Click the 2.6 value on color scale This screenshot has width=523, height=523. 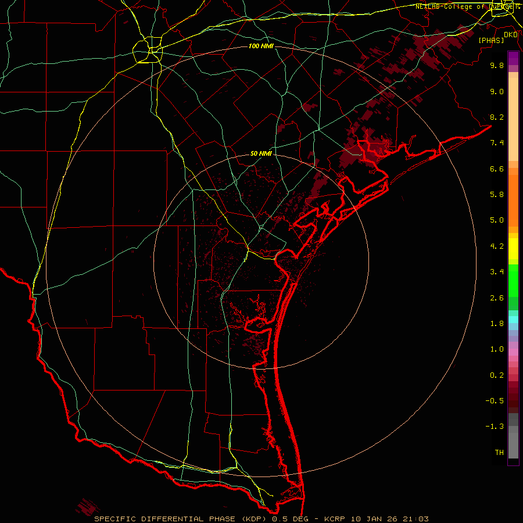coord(497,298)
